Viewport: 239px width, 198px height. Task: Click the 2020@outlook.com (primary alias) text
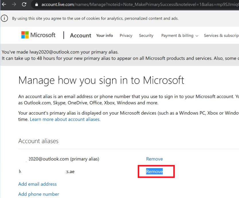[x=64, y=159]
